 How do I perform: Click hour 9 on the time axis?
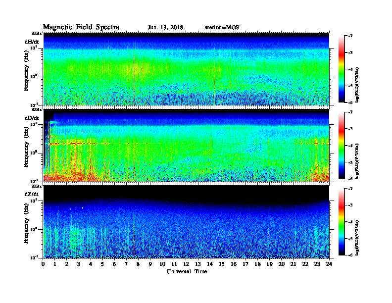tap(150, 264)
